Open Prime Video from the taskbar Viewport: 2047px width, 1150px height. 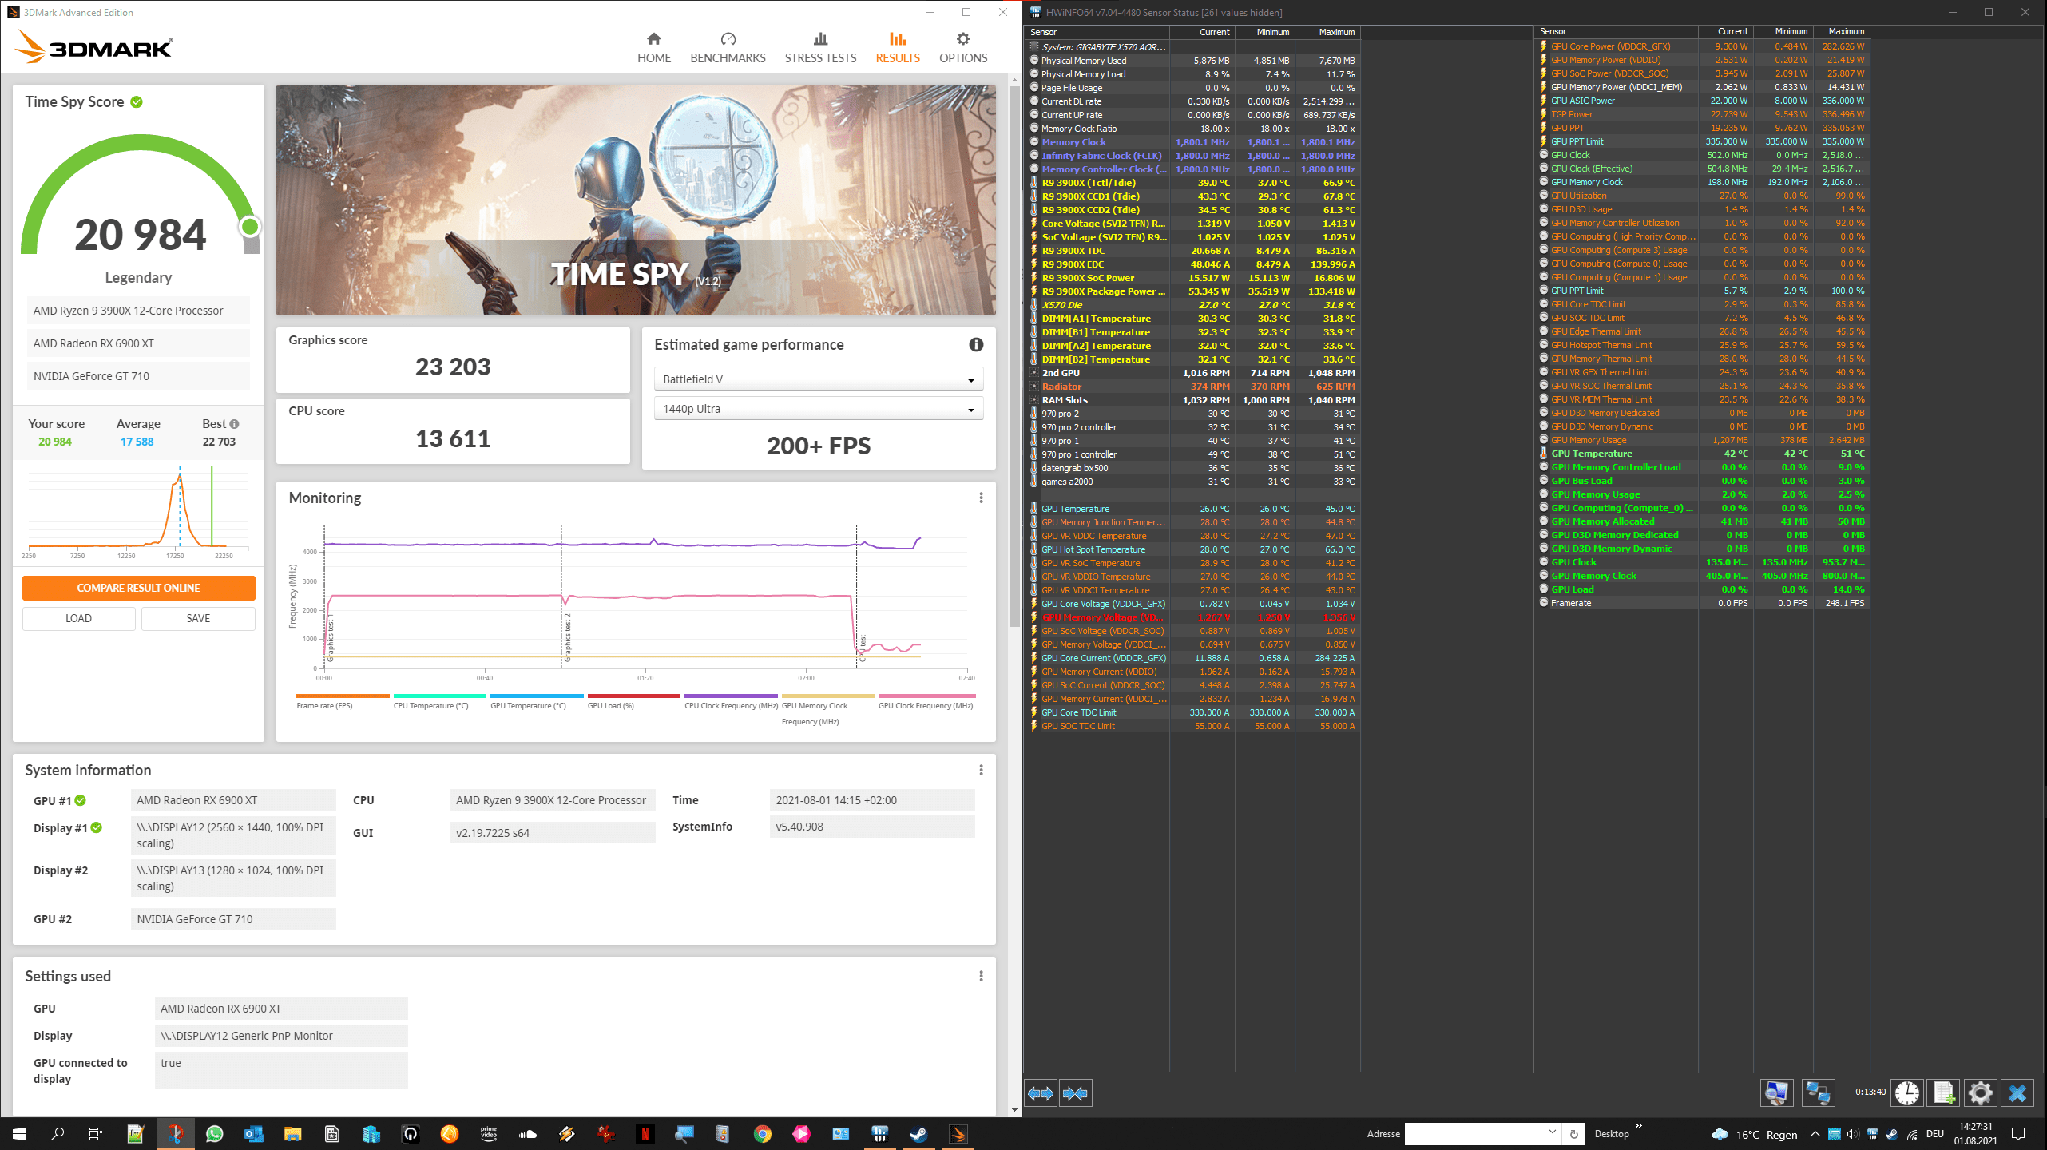point(488,1134)
